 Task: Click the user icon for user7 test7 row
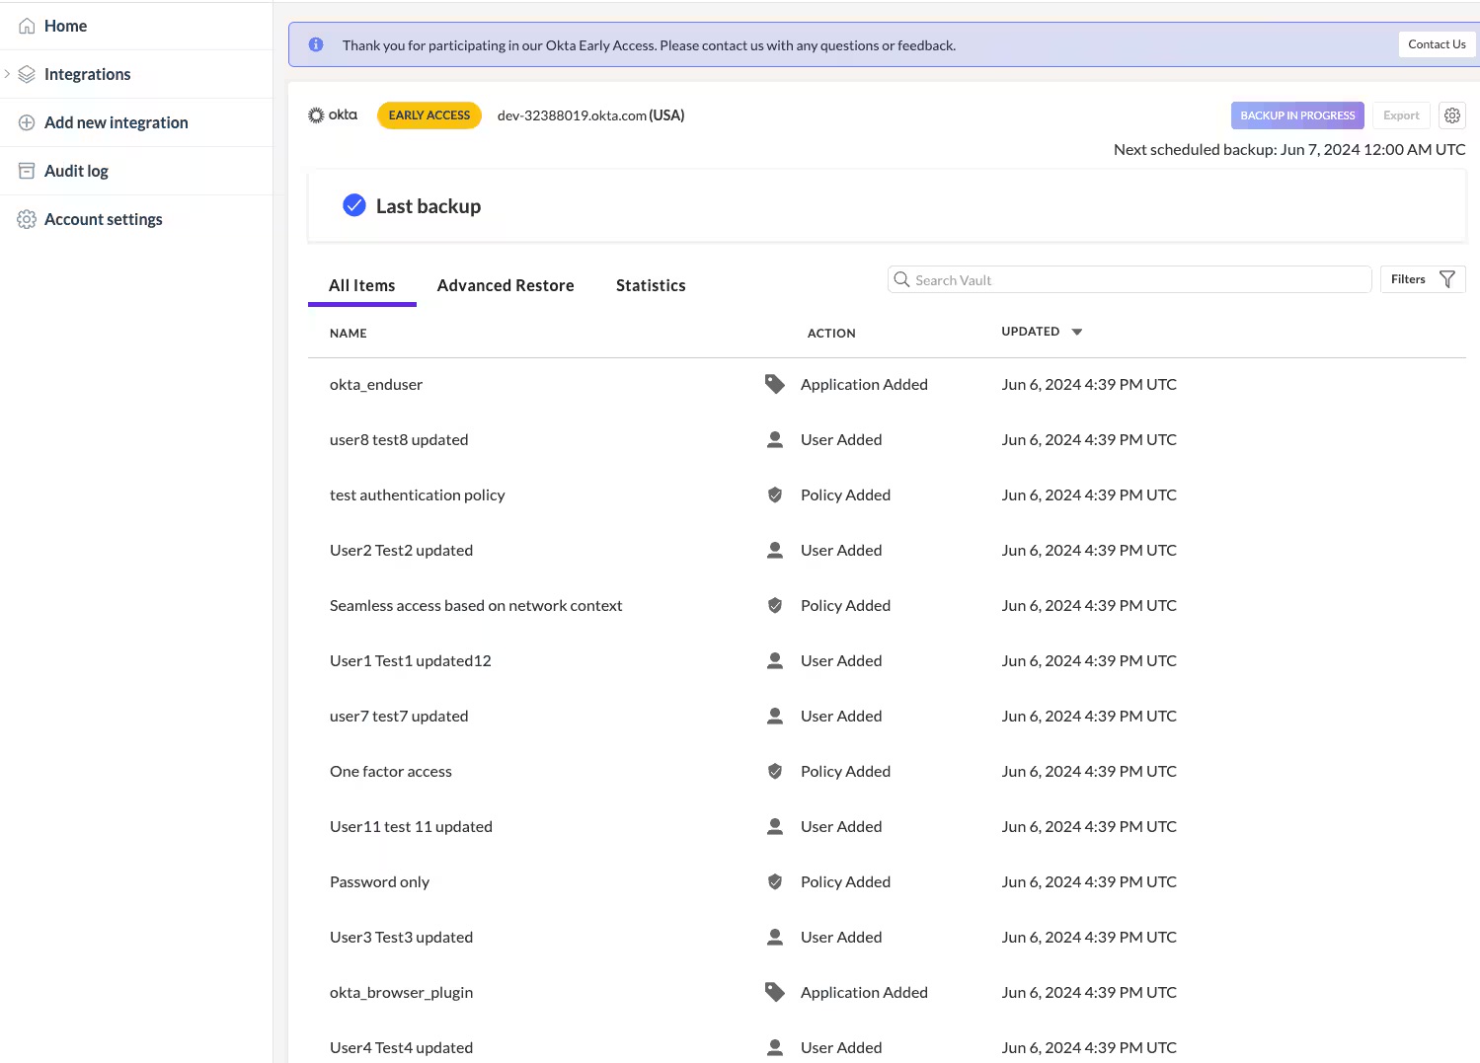tap(775, 716)
